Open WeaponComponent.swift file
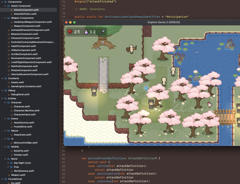The image size is (240, 184). click(x=27, y=26)
